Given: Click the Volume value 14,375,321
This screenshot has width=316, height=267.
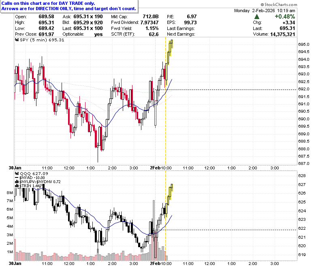Looking at the screenshot, I should 282,34.
